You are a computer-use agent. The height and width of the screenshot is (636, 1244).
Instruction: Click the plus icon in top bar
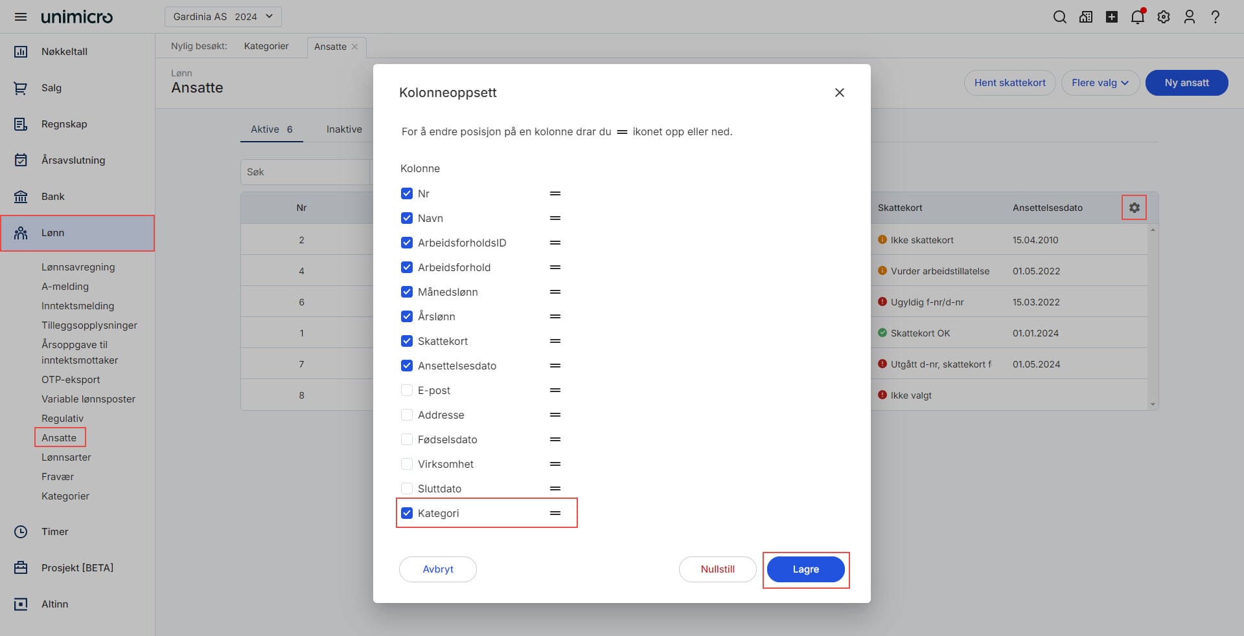click(1112, 17)
